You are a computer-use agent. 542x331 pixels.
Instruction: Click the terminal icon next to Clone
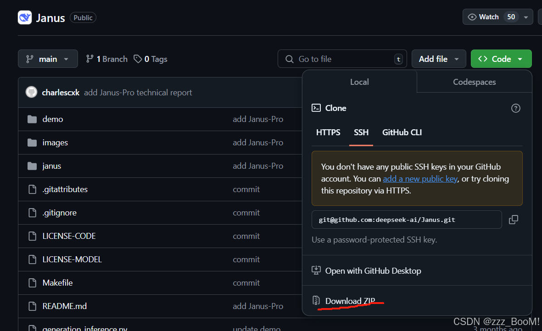click(316, 108)
